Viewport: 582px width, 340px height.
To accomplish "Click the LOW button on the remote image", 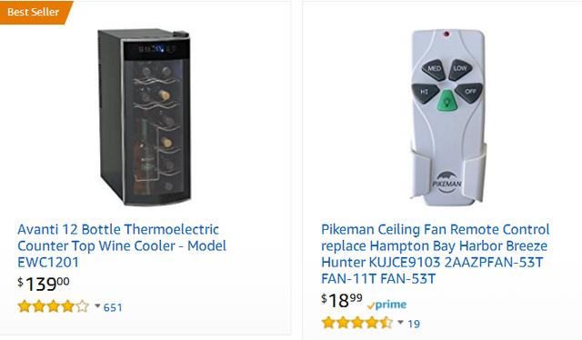I will pyautogui.click(x=460, y=69).
